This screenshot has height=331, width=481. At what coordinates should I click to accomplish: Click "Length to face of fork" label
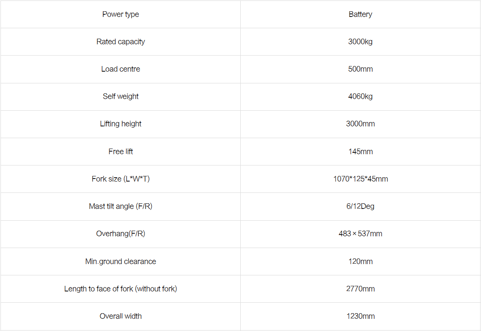pos(121,289)
